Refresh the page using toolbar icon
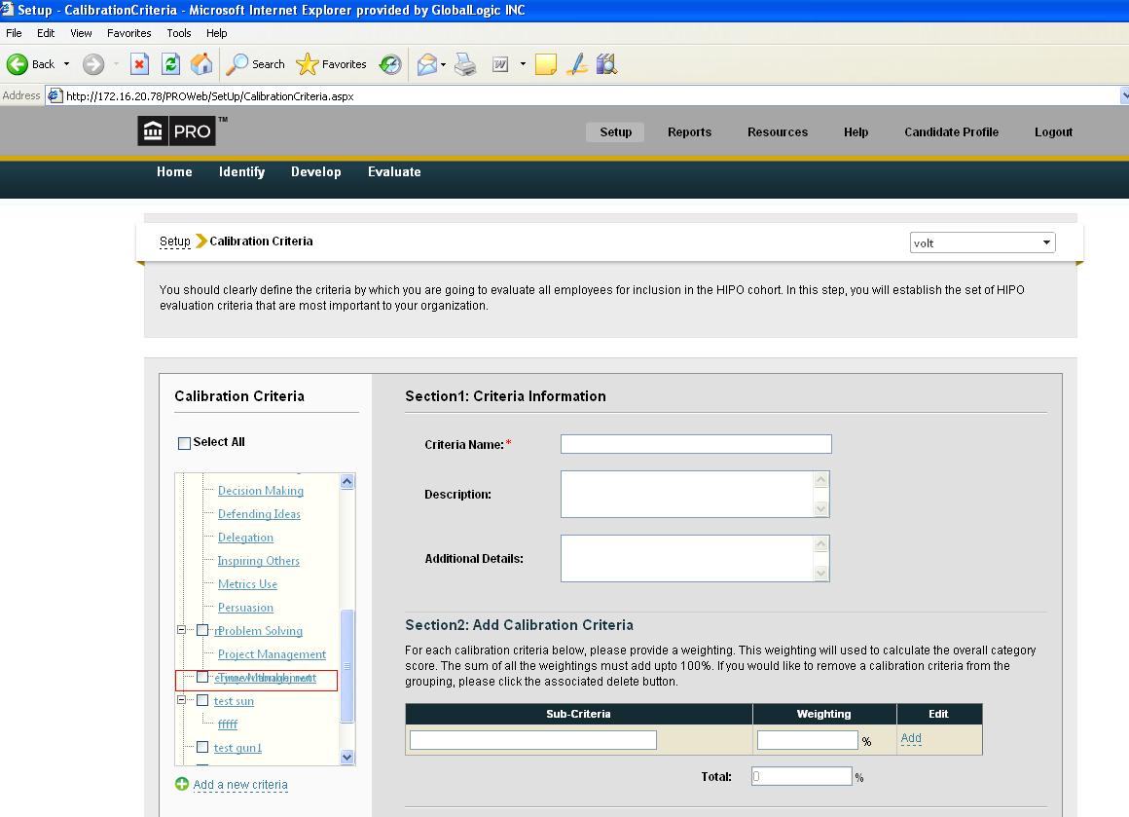The height and width of the screenshot is (817, 1129). click(170, 64)
